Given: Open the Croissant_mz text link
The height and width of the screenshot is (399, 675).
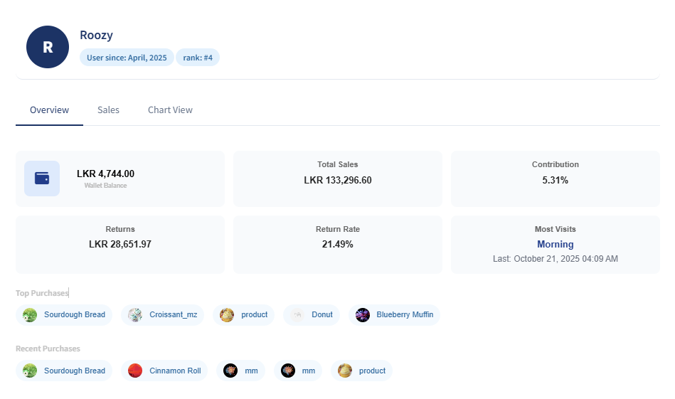Looking at the screenshot, I should click(x=173, y=314).
